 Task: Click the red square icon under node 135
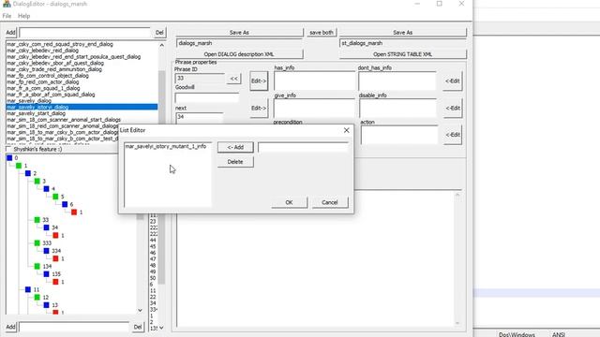click(55, 282)
